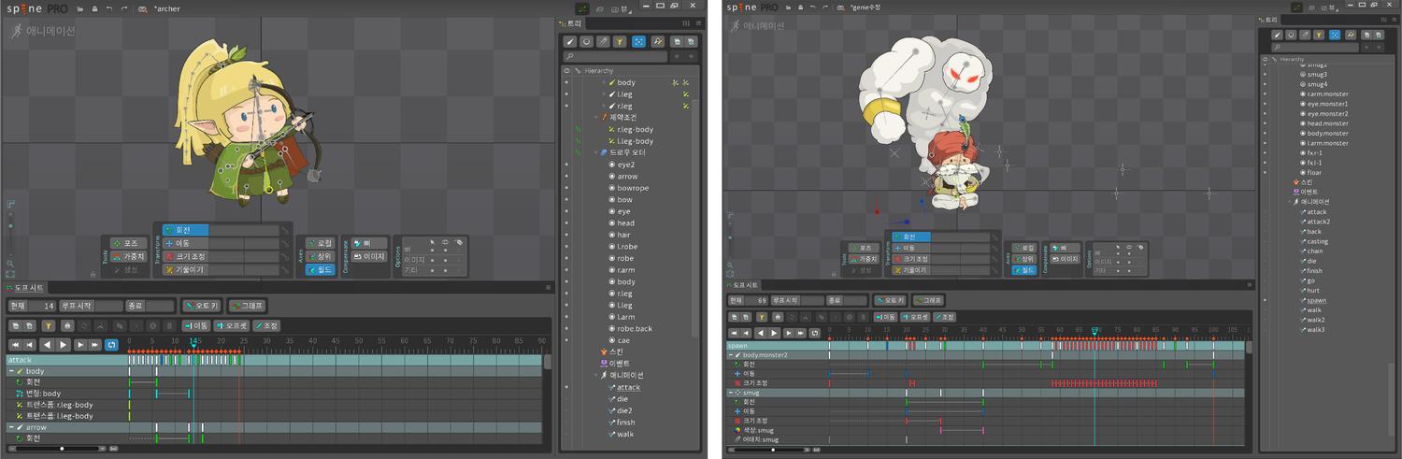Select 월드 world axes in archer window
Image resolution: width=1402 pixels, height=459 pixels.
[321, 269]
